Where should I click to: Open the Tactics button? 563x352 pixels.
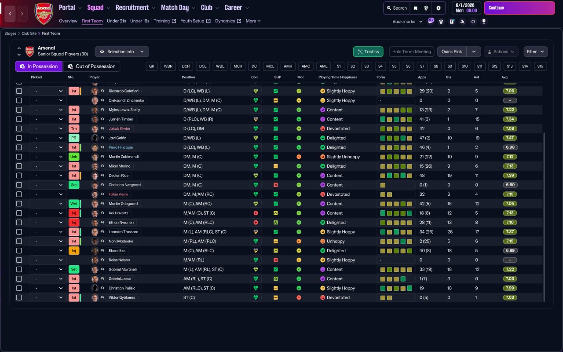tap(368, 51)
